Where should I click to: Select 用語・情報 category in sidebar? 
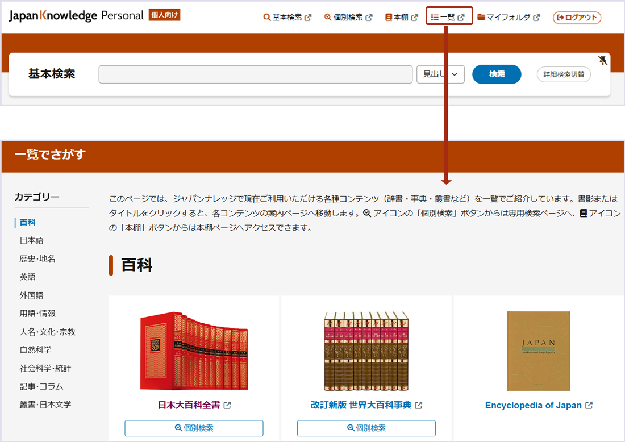(37, 313)
